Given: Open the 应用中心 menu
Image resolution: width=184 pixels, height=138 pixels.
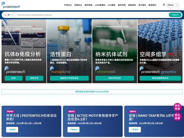Looking at the screenshot, I should coord(78,5).
